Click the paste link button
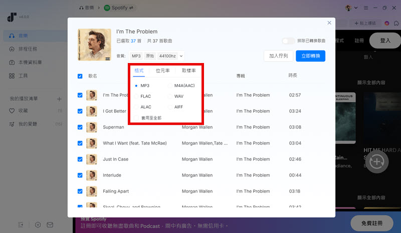 365,23
